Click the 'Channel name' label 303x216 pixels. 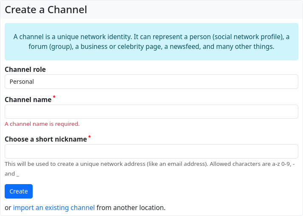pos(28,99)
